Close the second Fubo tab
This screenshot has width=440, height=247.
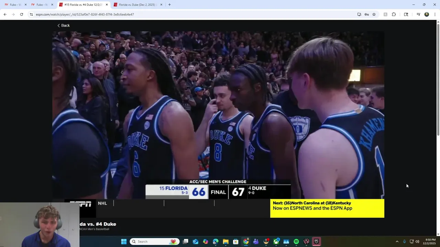[x=52, y=5]
